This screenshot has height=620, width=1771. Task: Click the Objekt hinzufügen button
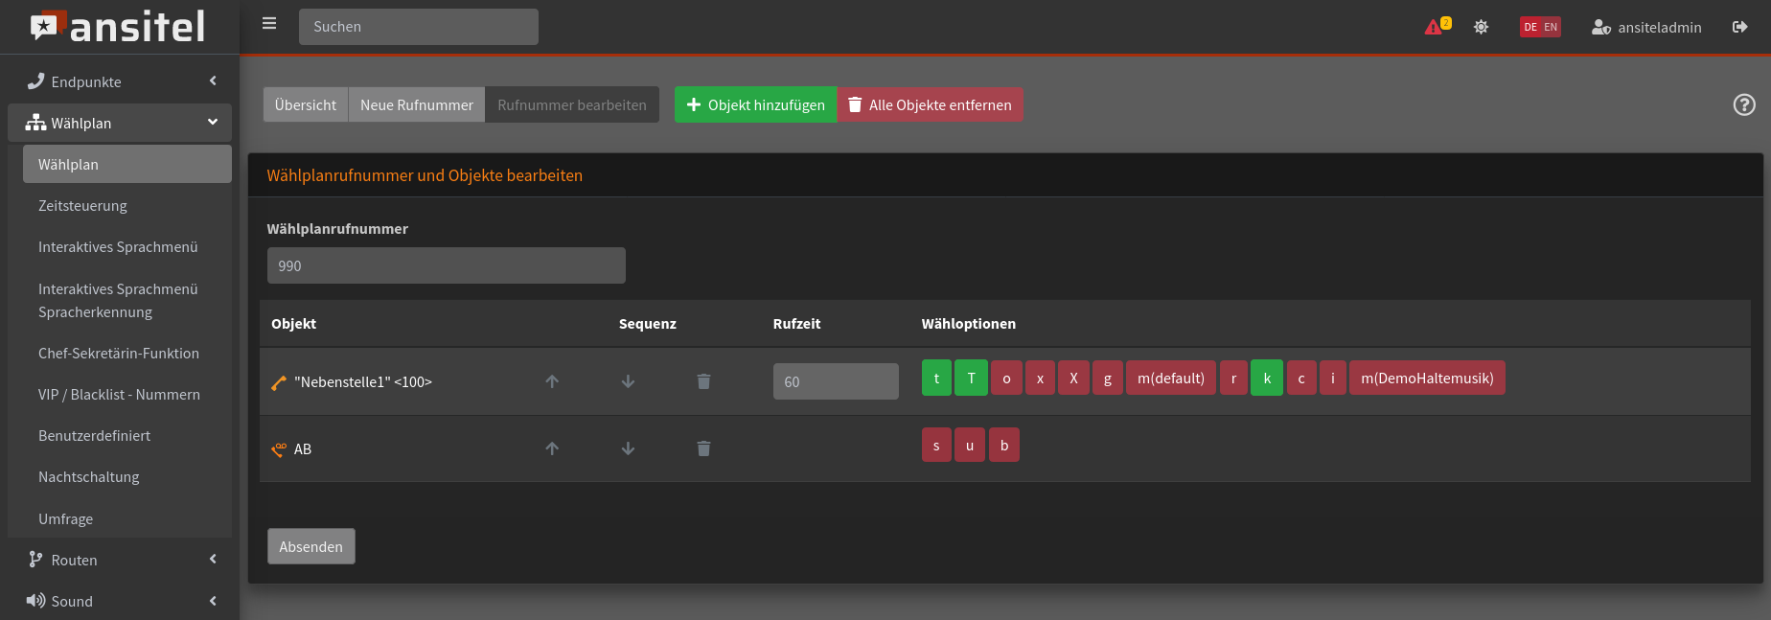click(x=755, y=105)
